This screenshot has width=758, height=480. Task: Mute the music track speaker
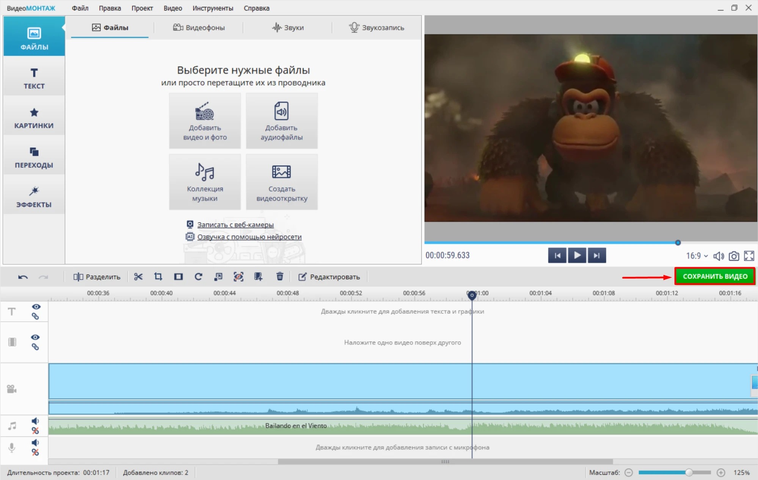pos(35,421)
